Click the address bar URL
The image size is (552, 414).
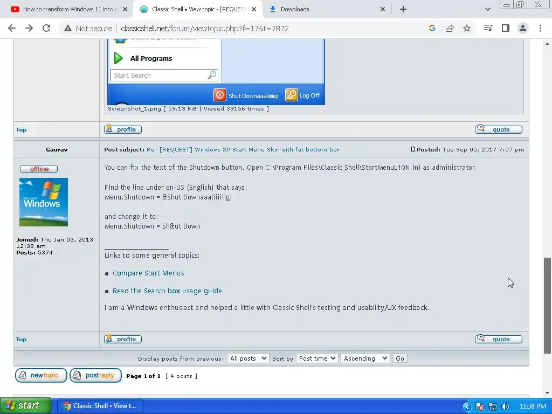(204, 29)
